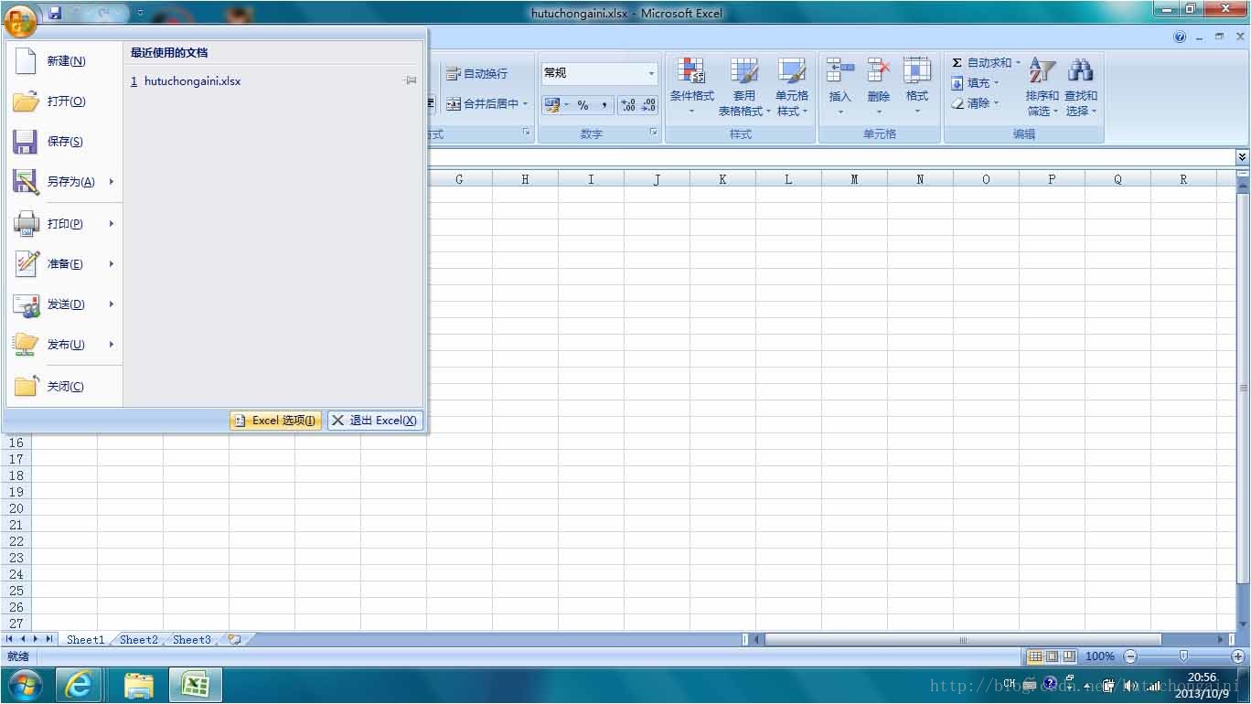Switch to Page Break Preview view

tap(1068, 656)
